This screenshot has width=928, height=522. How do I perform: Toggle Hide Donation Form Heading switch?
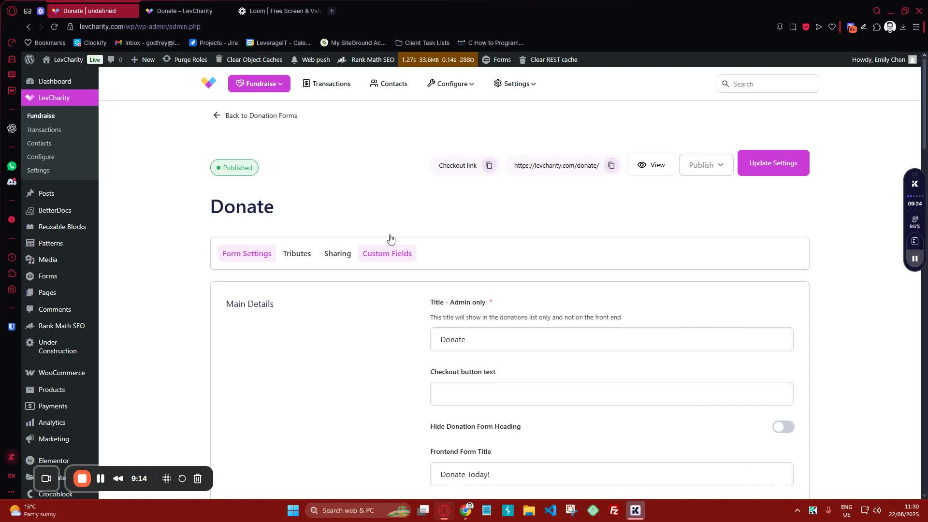783,427
